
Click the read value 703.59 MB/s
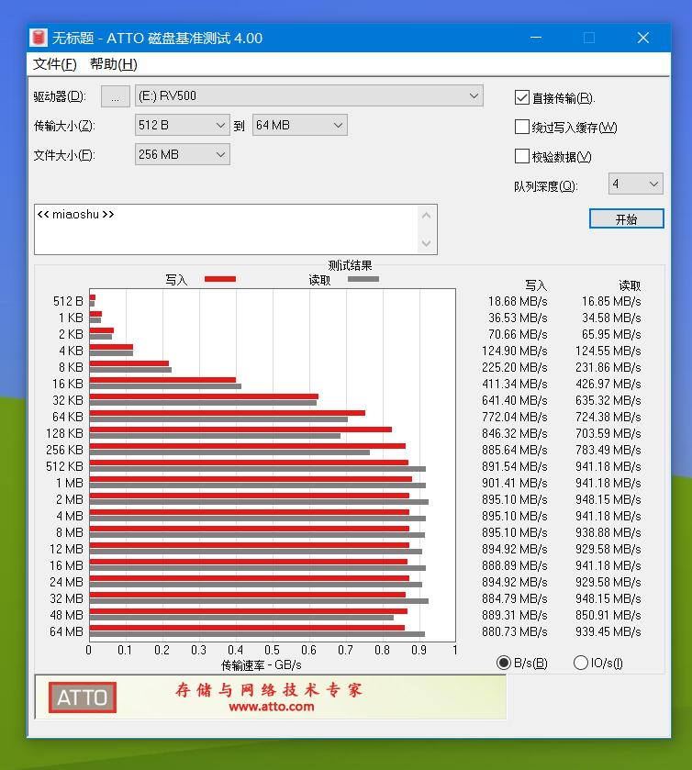[x=608, y=433]
